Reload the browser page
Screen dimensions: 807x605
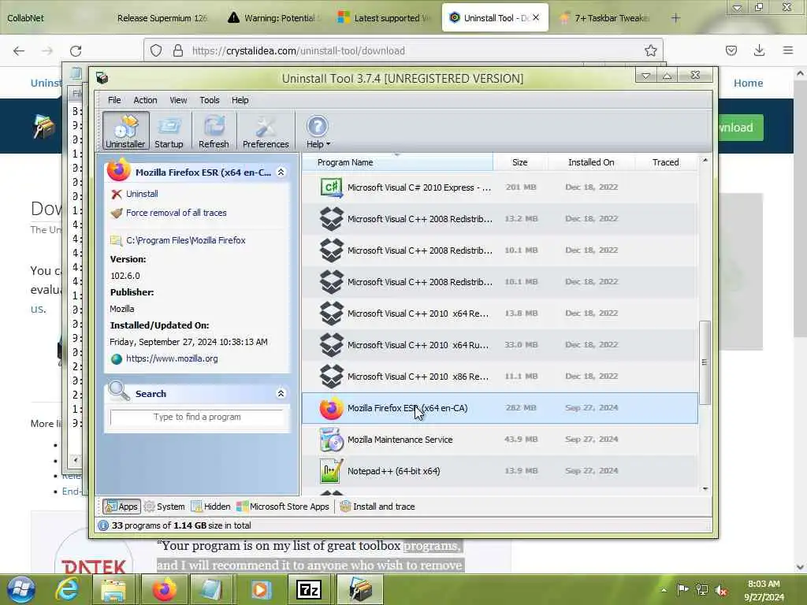(76, 50)
